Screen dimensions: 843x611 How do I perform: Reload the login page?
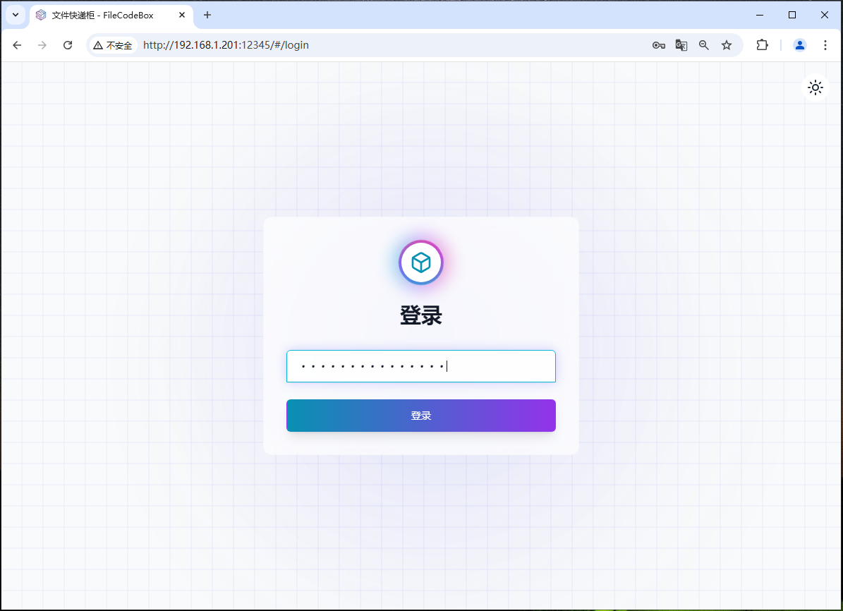pyautogui.click(x=67, y=44)
